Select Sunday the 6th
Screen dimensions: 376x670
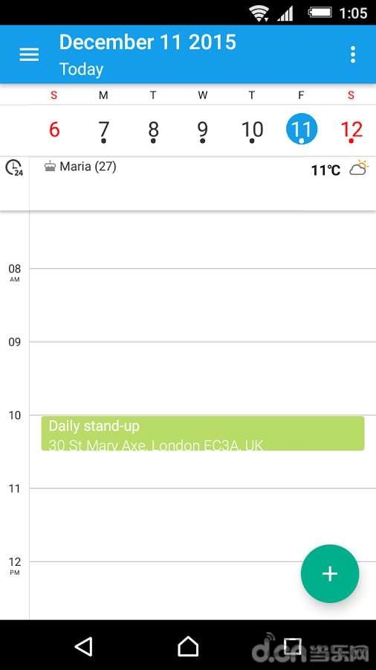click(54, 130)
